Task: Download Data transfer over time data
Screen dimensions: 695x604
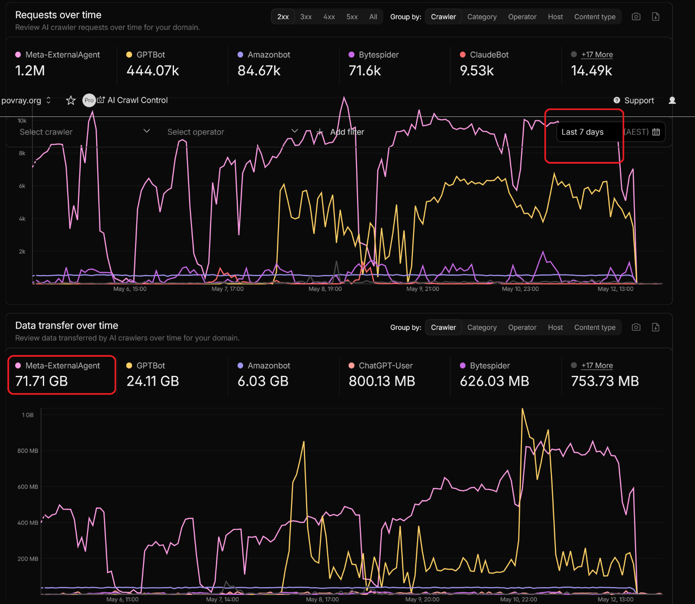Action: [656, 327]
